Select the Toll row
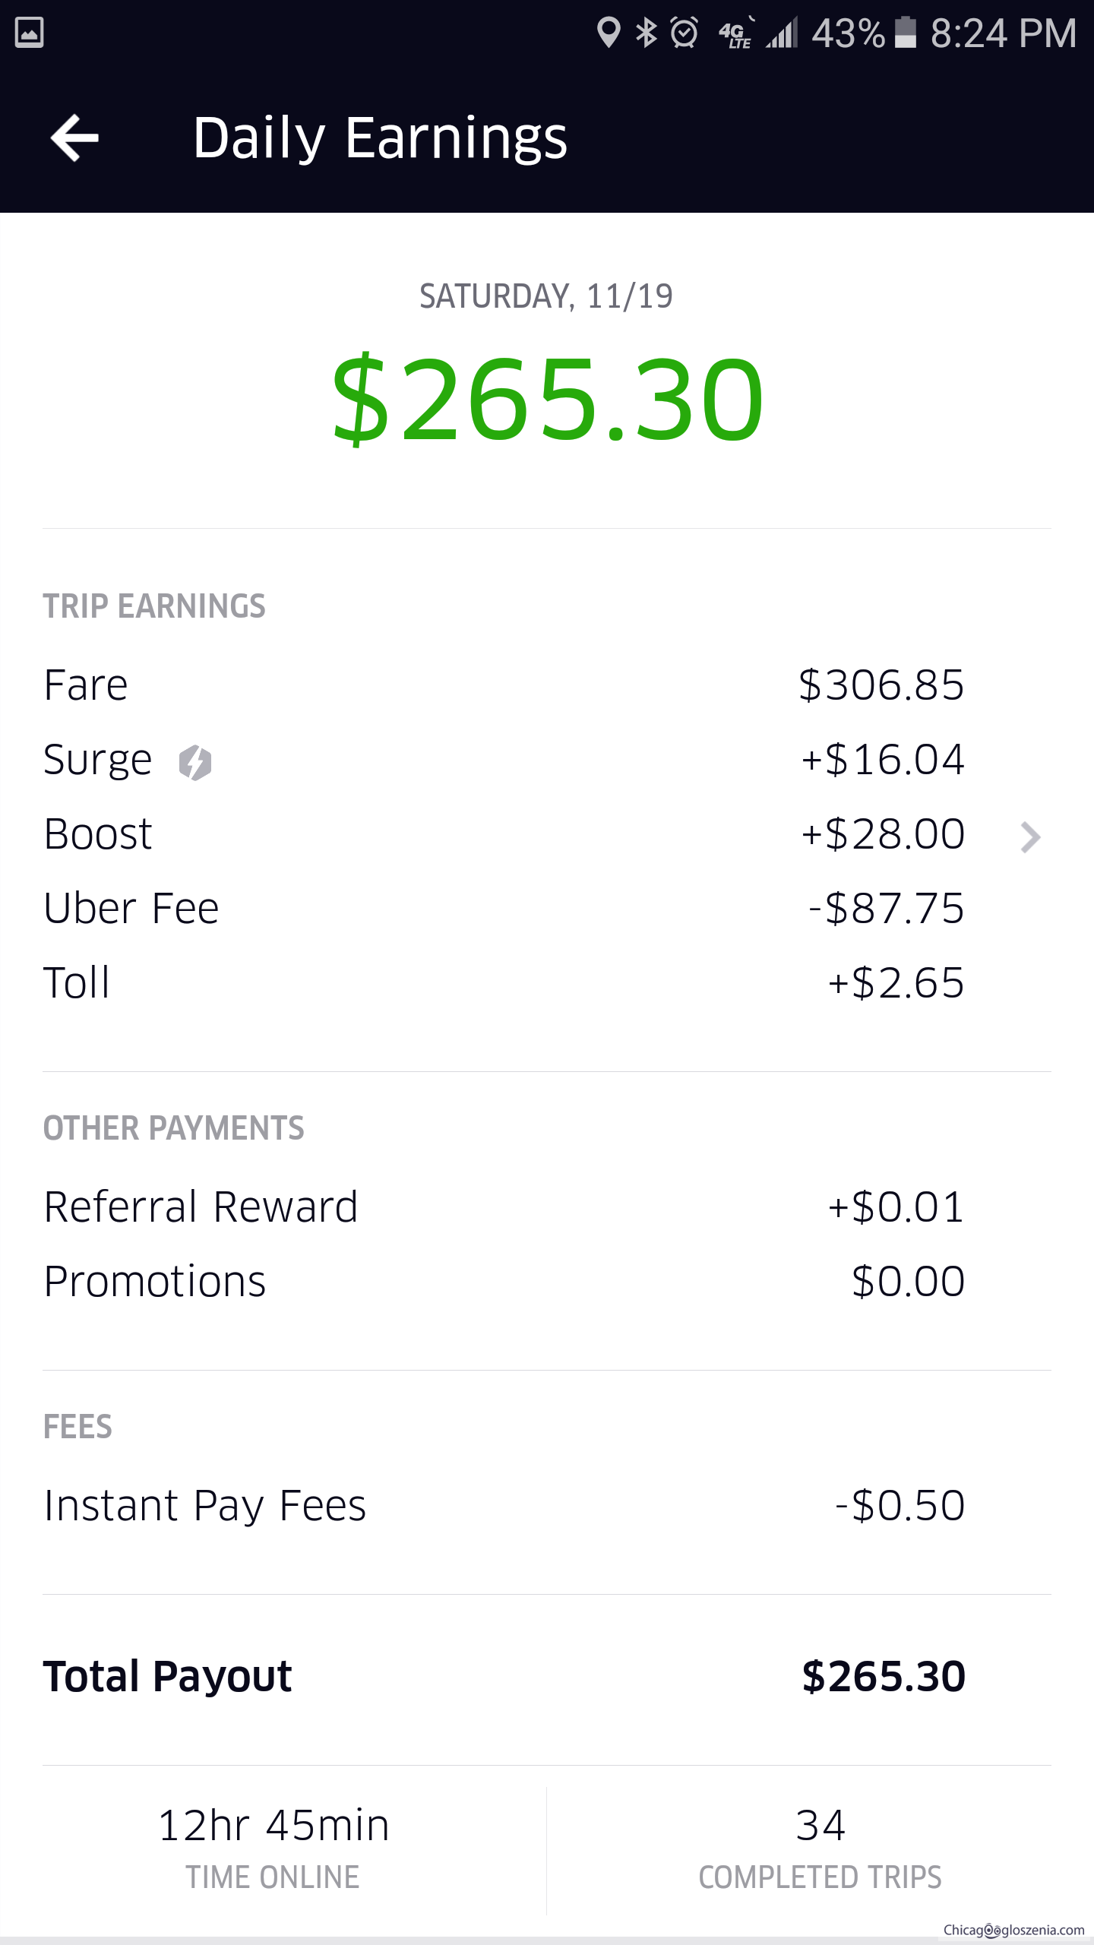Viewport: 1094px width, 1945px height. tap(501, 982)
